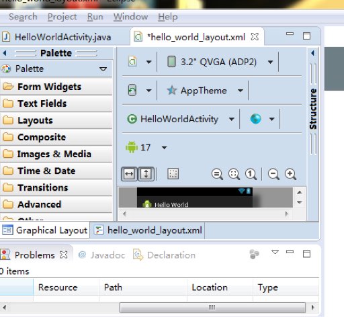Sort problems by Location column

click(x=220, y=287)
